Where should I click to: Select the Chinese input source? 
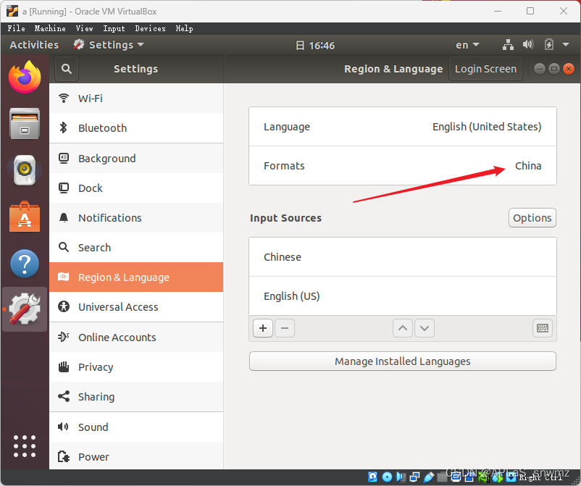[x=402, y=257]
